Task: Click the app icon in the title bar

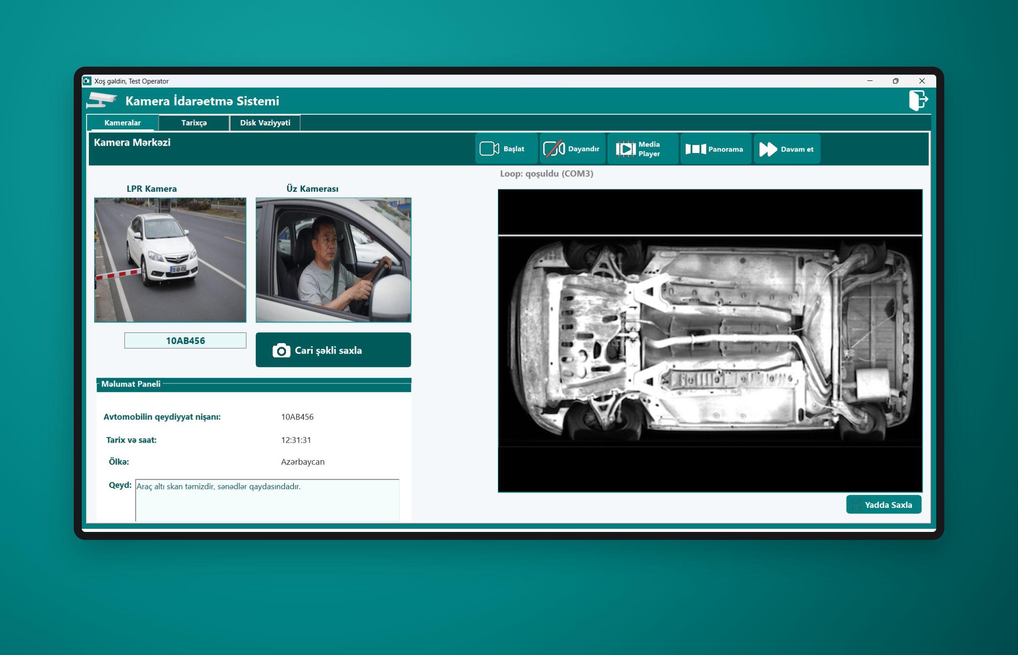Action: coord(87,81)
